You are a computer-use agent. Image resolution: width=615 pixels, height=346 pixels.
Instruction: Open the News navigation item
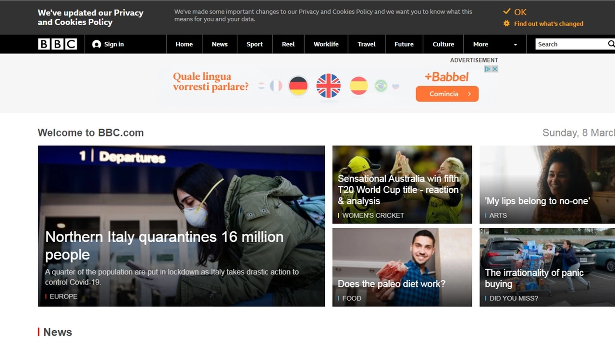220,44
